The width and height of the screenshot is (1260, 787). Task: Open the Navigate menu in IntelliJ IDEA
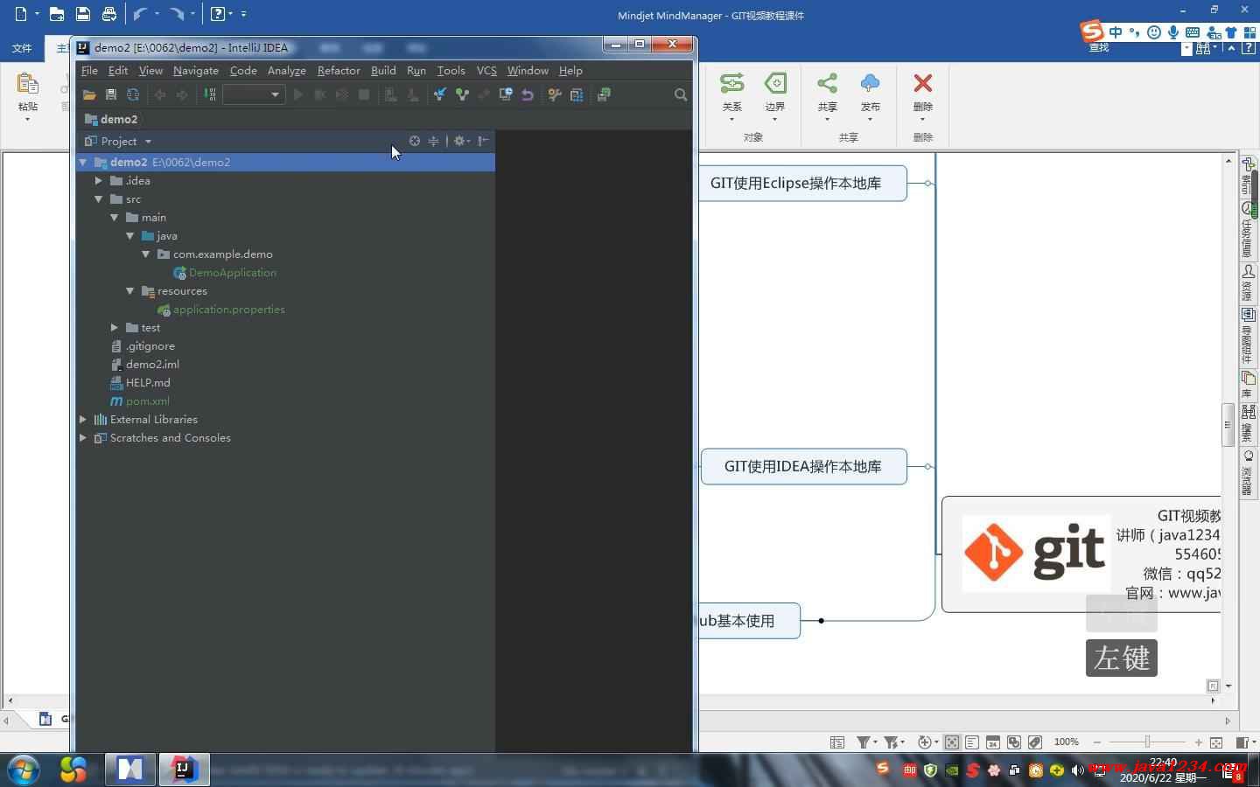click(196, 71)
